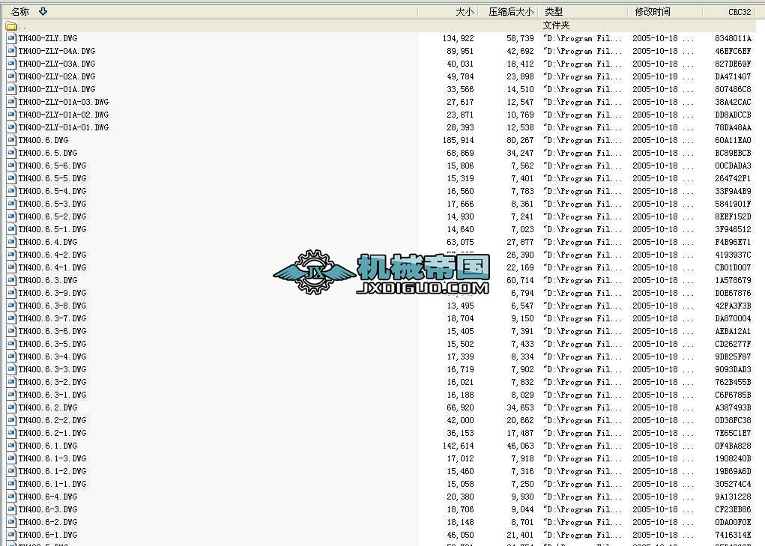
Task: Click the file icon for TH400.6.1.DWG
Action: (x=10, y=446)
